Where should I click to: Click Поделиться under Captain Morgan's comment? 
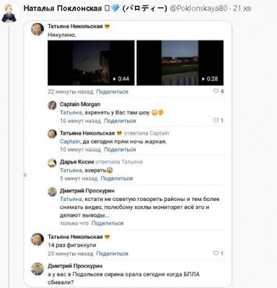point(120,121)
